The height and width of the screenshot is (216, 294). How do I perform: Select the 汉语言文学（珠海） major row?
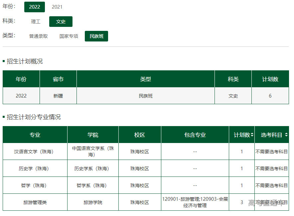(x=35, y=152)
